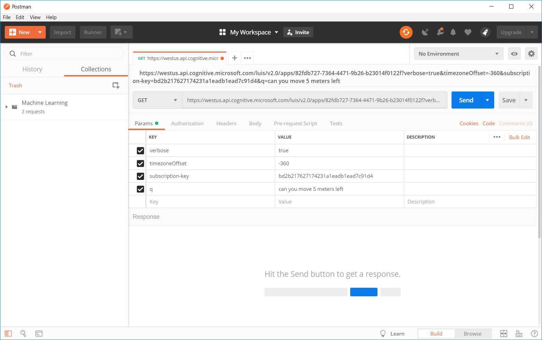The height and width of the screenshot is (340, 542).
Task: Open the New button dropdown arrow
Action: 40,32
